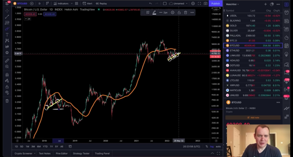
Task: Toggle percentage scale
Action: click(x=207, y=146)
